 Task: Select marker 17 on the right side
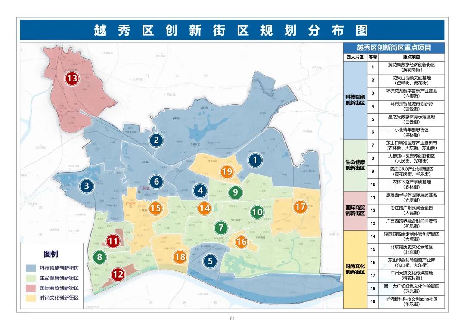[x=301, y=206]
